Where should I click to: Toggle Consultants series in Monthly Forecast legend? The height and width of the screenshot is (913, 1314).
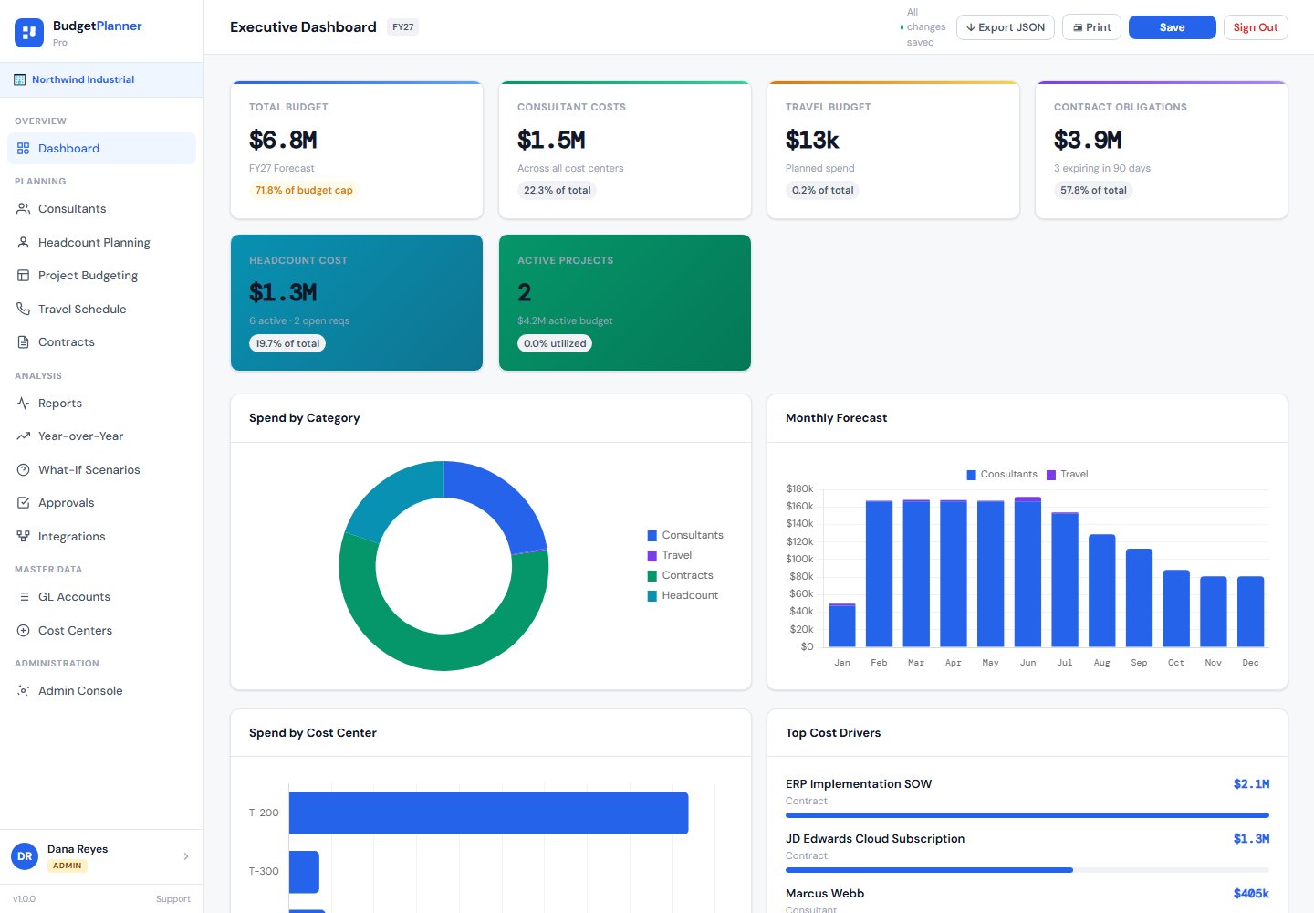point(1002,474)
